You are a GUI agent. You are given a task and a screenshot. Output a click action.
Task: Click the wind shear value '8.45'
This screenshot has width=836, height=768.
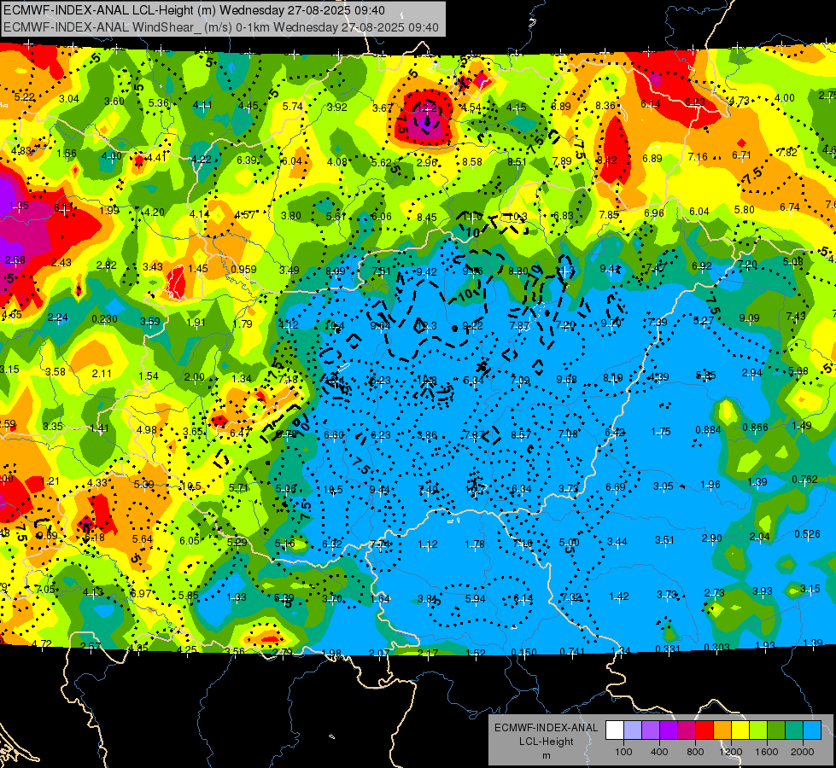[x=427, y=217]
